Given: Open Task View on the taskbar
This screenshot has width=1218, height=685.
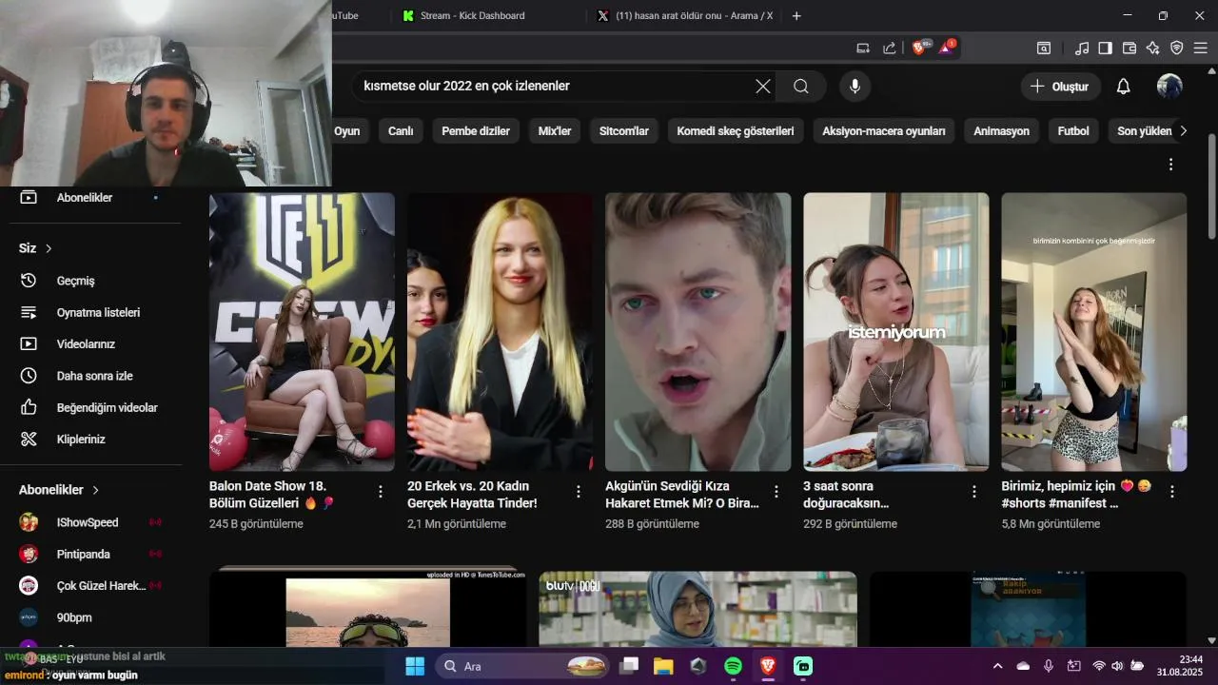Looking at the screenshot, I should tap(629, 666).
